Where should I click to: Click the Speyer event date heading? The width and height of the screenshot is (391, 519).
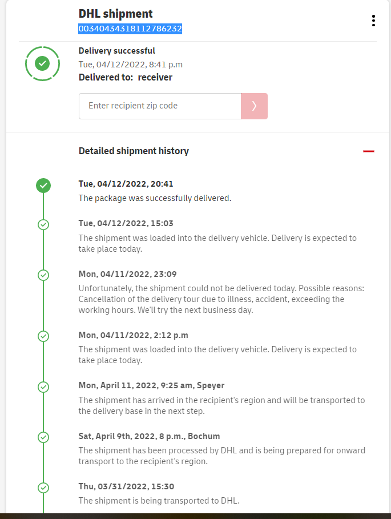[x=151, y=385]
